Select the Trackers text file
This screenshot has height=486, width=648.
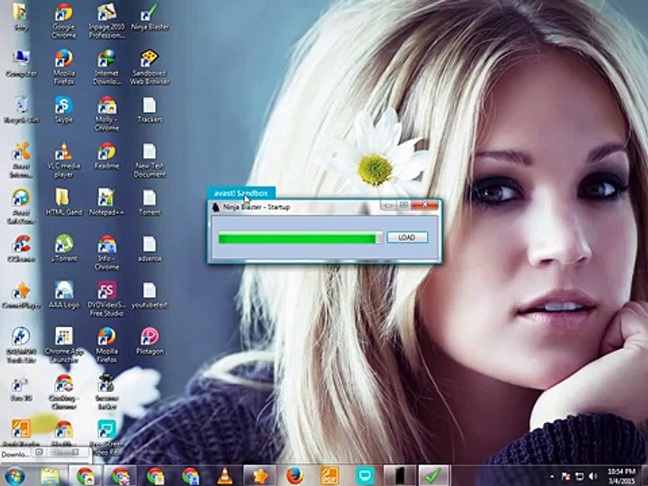[150, 109]
